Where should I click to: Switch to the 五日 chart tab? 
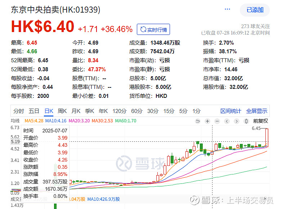click(34, 111)
